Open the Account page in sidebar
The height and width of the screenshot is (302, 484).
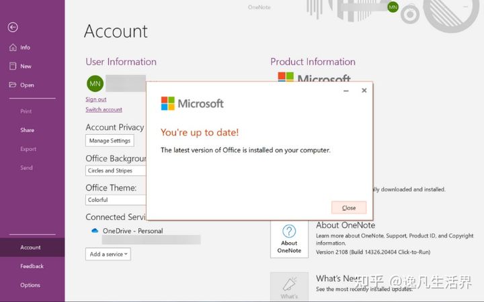(32, 248)
